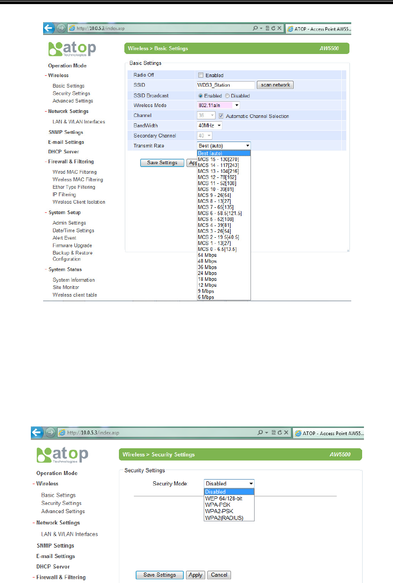Click Apply button on Security Settings page
Image resolution: width=393 pixels, height=583 pixels.
click(x=196, y=575)
